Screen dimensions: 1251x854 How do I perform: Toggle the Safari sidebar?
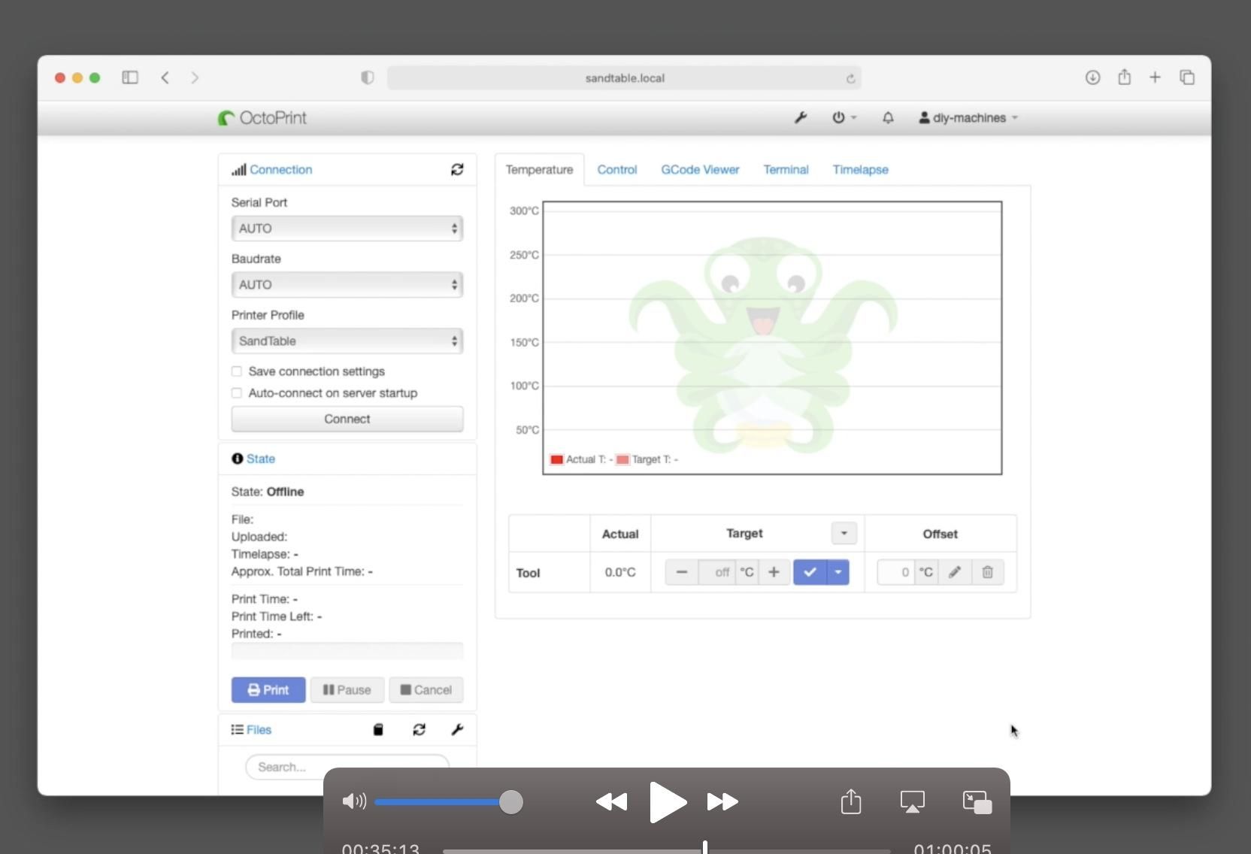tap(130, 77)
